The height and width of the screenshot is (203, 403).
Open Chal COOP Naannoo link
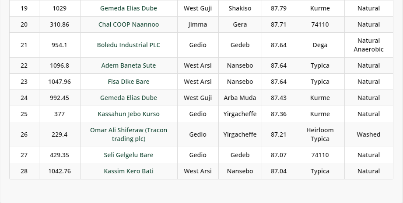pos(129,24)
